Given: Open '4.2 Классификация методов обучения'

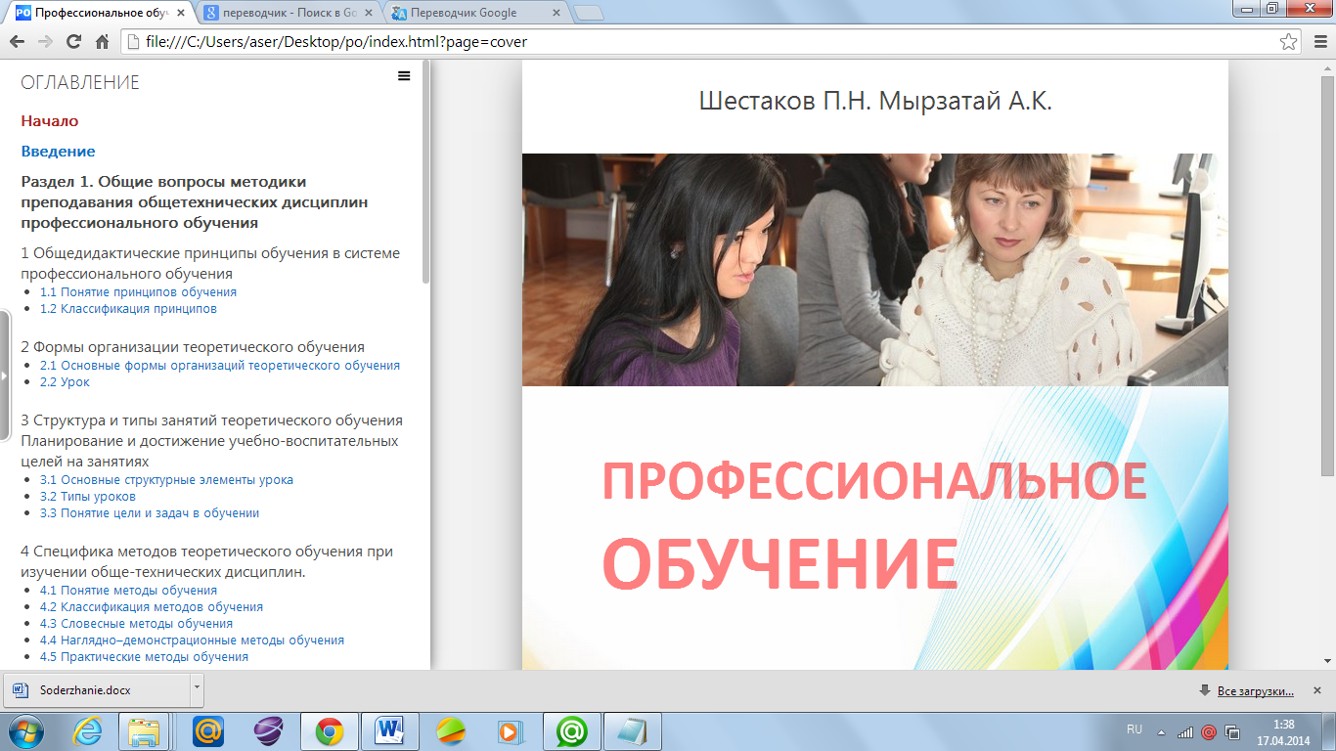Looking at the screenshot, I should coord(152,607).
